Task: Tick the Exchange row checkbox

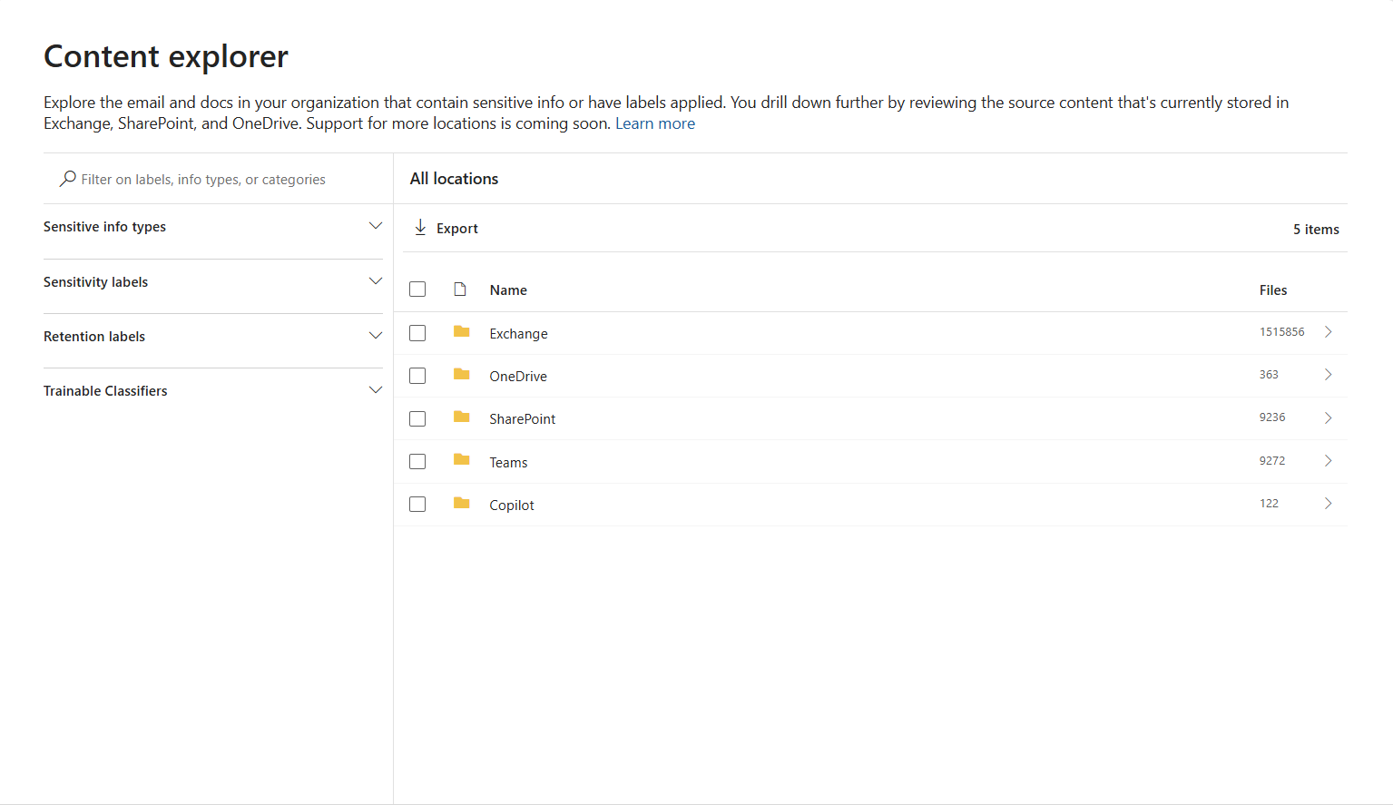Action: click(x=417, y=333)
